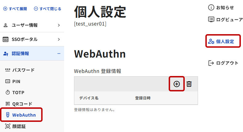Image resolution: width=243 pixels, height=132 pixels.
Task: Open お知らせ notifications info icon
Action: pyautogui.click(x=211, y=7)
